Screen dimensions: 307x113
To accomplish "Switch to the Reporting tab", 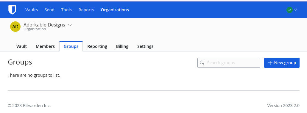I will click(x=97, y=46).
